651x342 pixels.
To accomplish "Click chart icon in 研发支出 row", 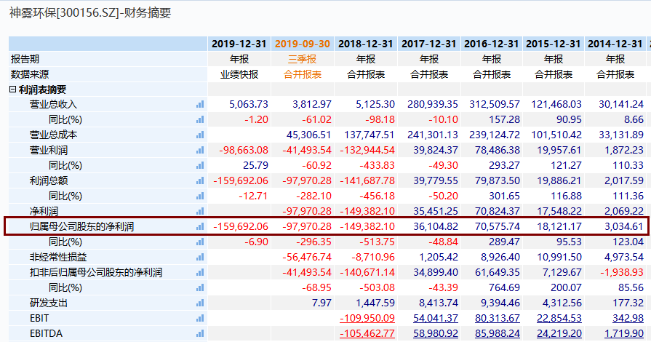I will [200, 303].
